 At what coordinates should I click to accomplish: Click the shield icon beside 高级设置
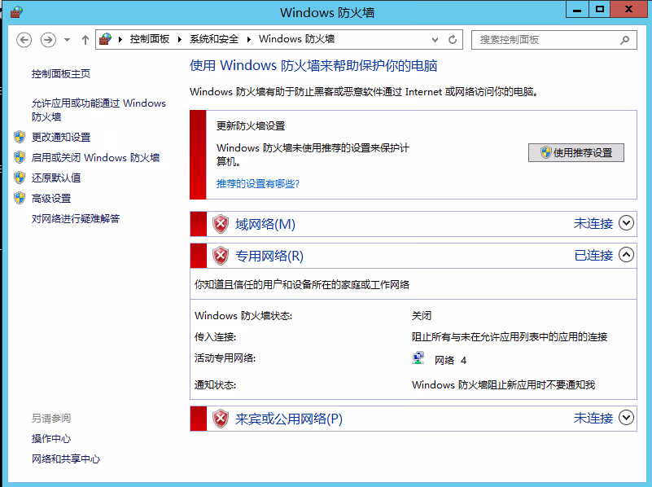20,198
